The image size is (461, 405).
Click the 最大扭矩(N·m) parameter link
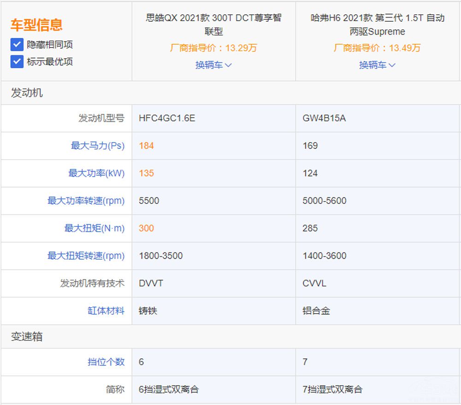coord(94,228)
